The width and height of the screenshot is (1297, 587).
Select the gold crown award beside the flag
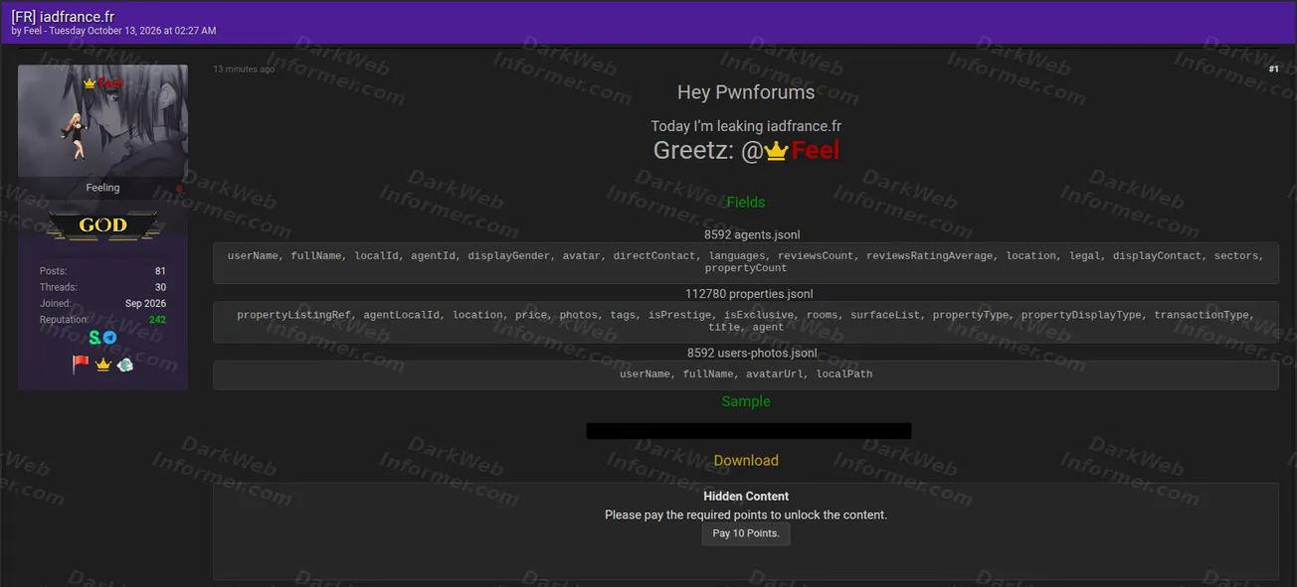102,365
